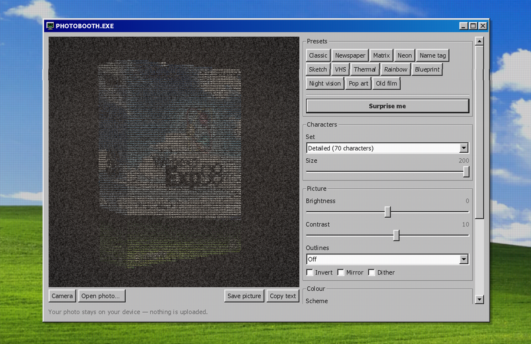Select the Sketch preset
This screenshot has width=531, height=344.
[317, 70]
